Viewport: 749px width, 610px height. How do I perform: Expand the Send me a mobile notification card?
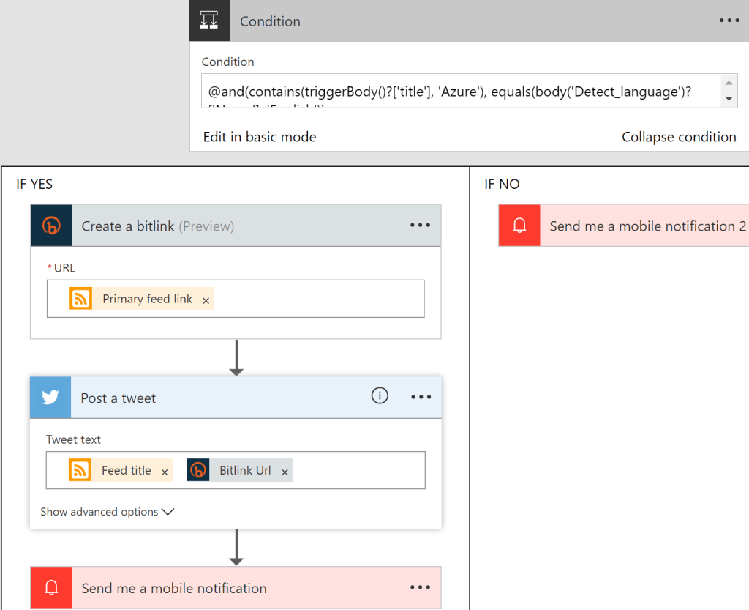coord(236,587)
